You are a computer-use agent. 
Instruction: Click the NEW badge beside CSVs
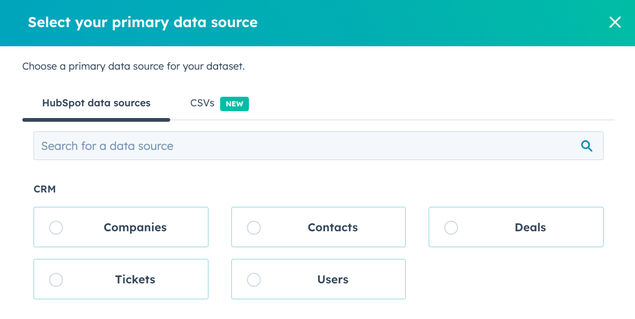(x=235, y=104)
